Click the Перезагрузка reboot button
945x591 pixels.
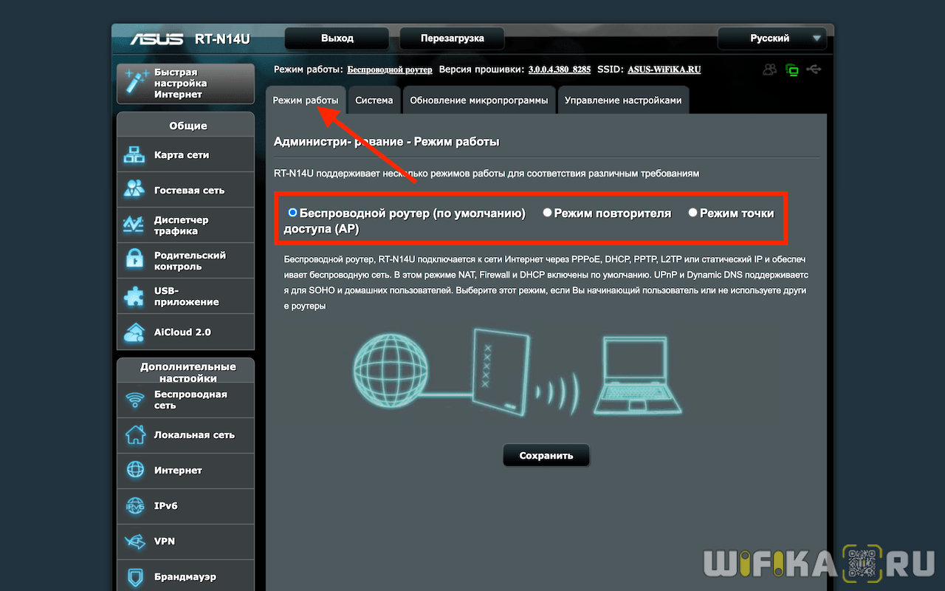pos(452,38)
